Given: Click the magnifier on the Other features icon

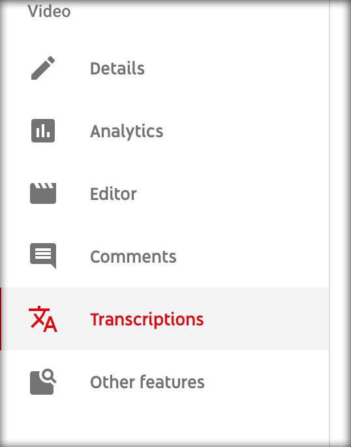Looking at the screenshot, I should [x=49, y=376].
